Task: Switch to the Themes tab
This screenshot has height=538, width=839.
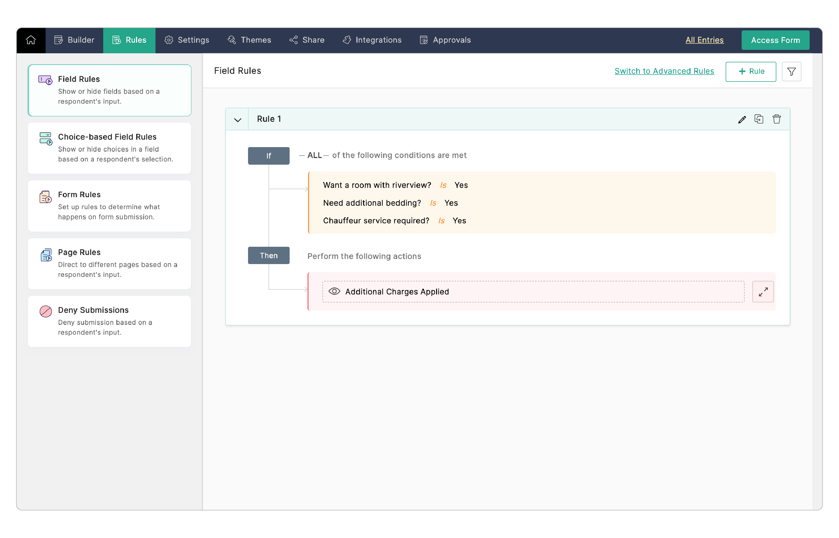Action: pos(249,40)
